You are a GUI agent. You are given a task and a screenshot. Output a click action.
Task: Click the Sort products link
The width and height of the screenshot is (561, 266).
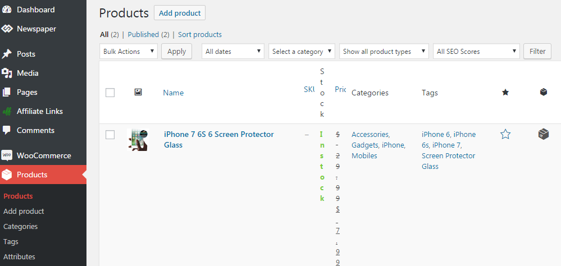pos(200,35)
